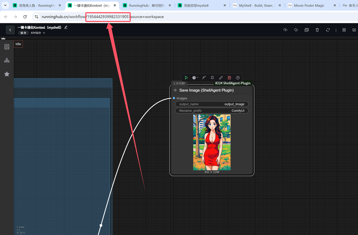The image size is (358, 235).
Task: Expand the 实时保存 dropdown
Action: [38, 33]
